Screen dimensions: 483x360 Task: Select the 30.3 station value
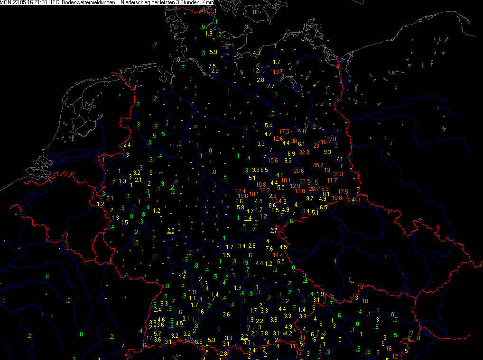[337, 174]
